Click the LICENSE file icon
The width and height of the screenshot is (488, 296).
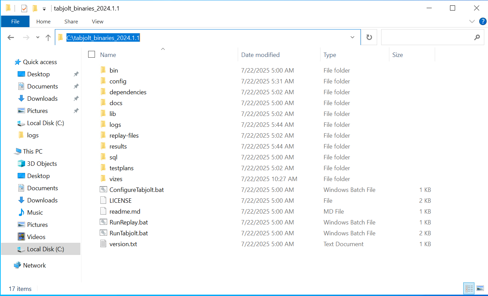103,200
